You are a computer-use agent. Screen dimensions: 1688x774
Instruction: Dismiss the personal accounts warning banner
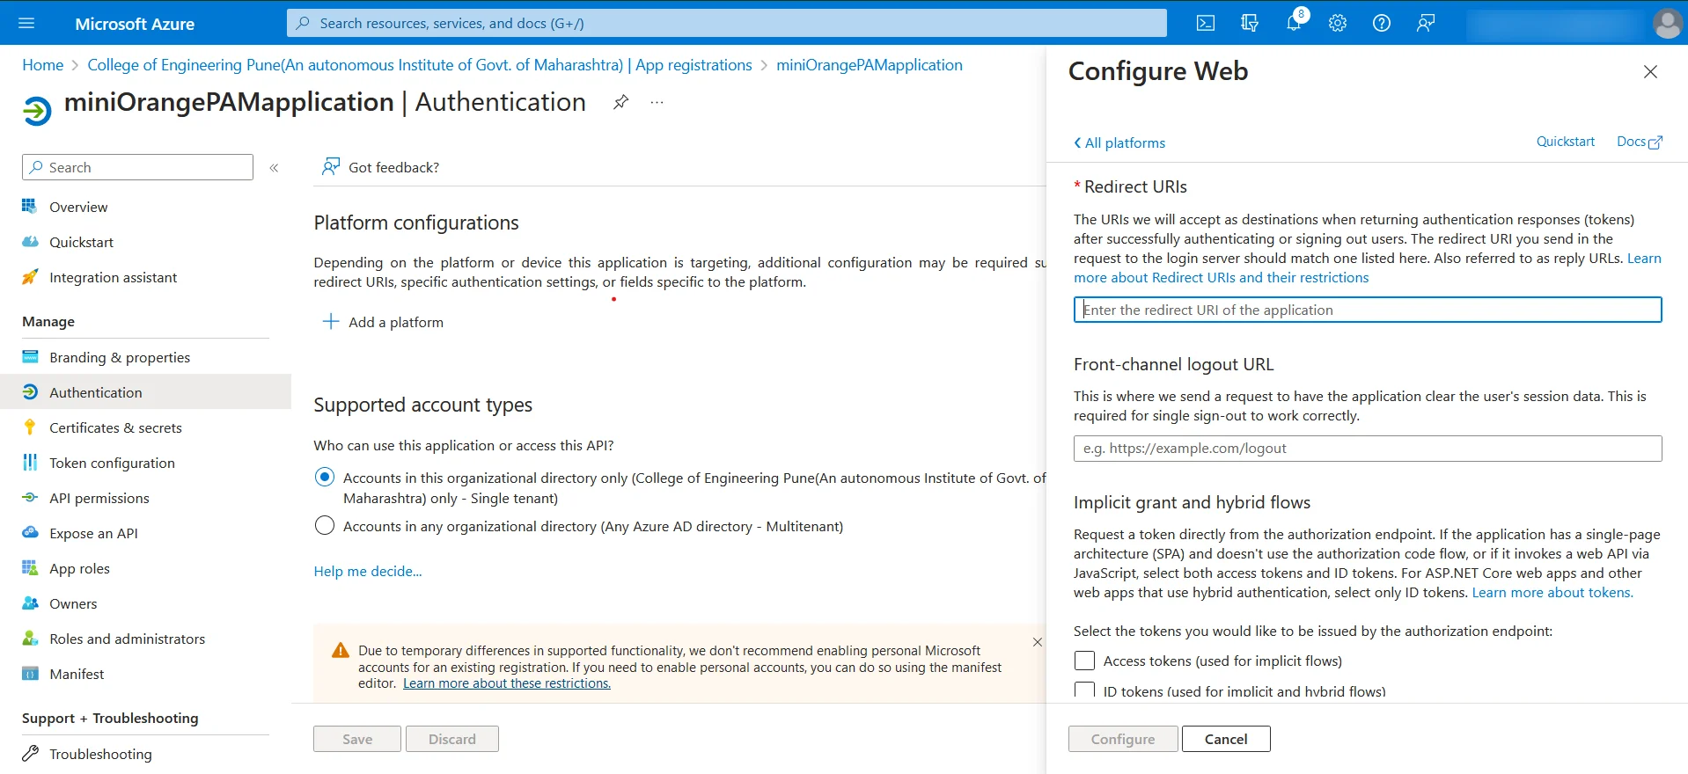pyautogui.click(x=1038, y=642)
